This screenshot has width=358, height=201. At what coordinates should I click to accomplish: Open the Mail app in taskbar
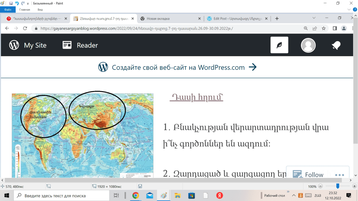(x=150, y=195)
